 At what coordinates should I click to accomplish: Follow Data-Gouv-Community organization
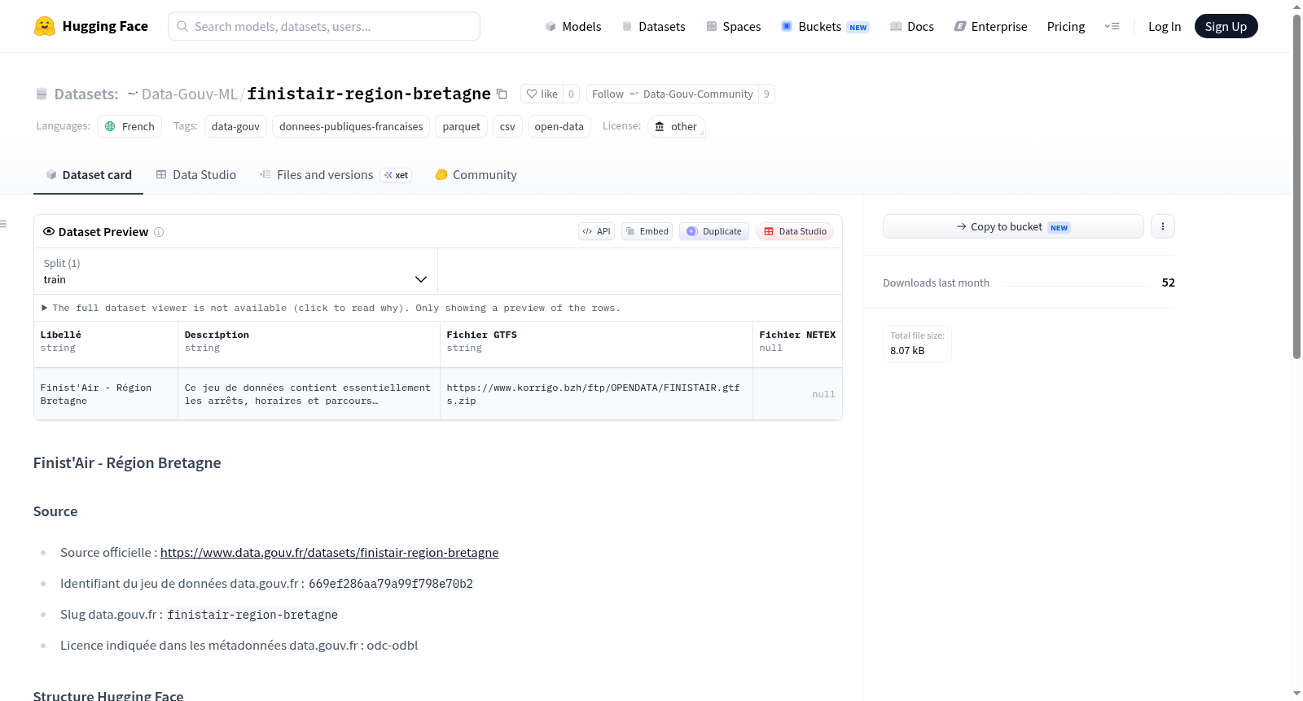tap(672, 94)
